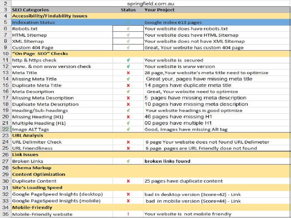The height and width of the screenshot is (218, 291).
Task: Select 'Your website does not have XML Sitemap'
Action: [x=217, y=41]
